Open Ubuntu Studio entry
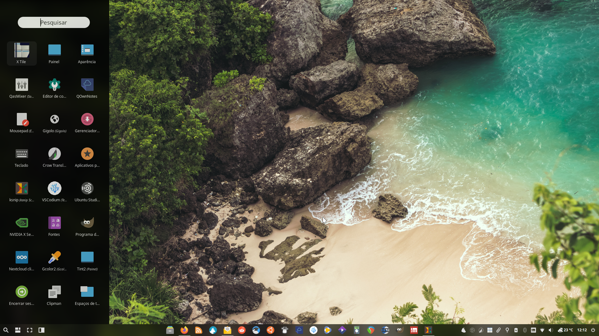The height and width of the screenshot is (336, 599). point(87,191)
